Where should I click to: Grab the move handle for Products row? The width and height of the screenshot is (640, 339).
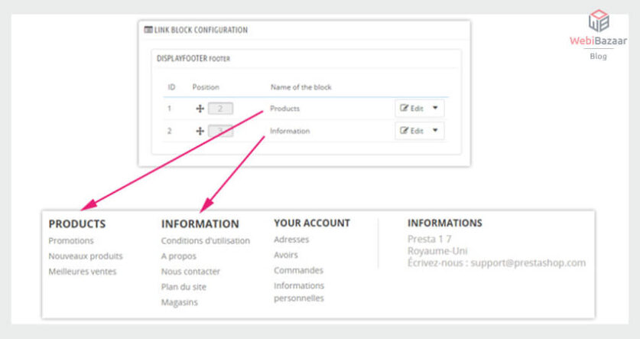pos(200,109)
